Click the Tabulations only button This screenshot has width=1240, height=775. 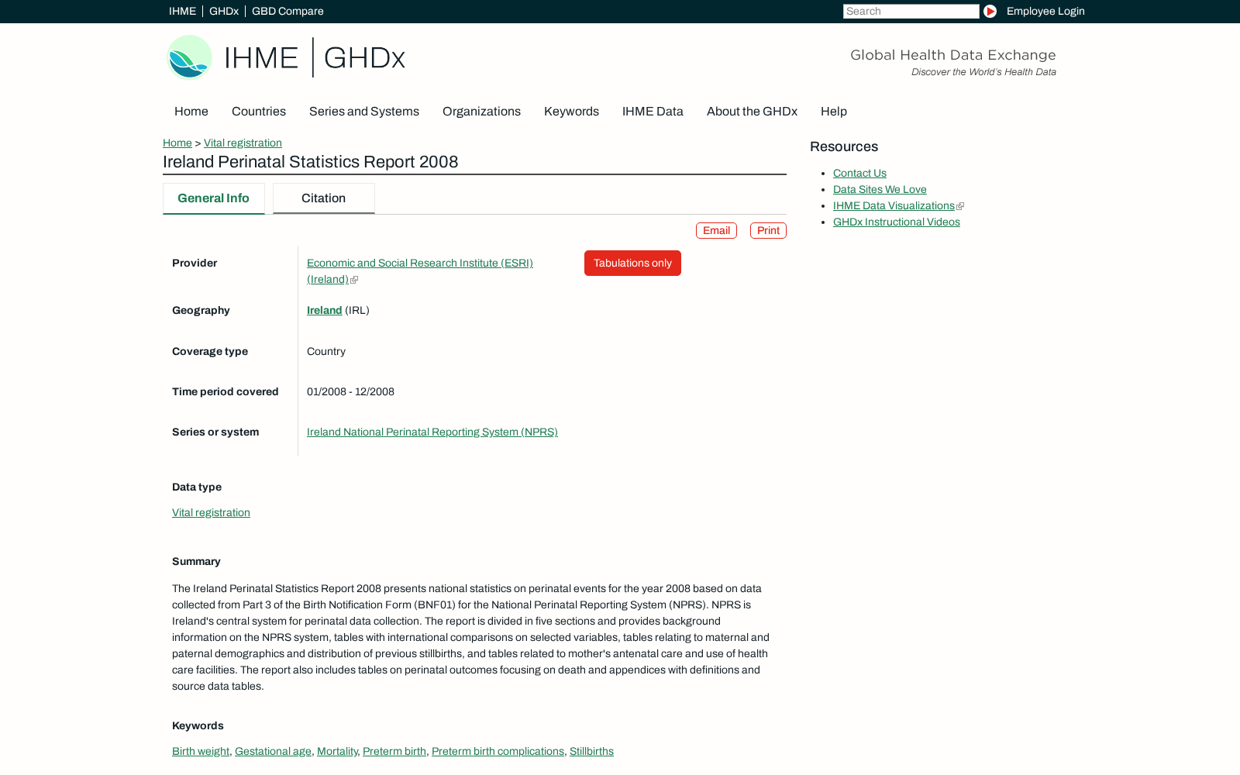point(632,263)
